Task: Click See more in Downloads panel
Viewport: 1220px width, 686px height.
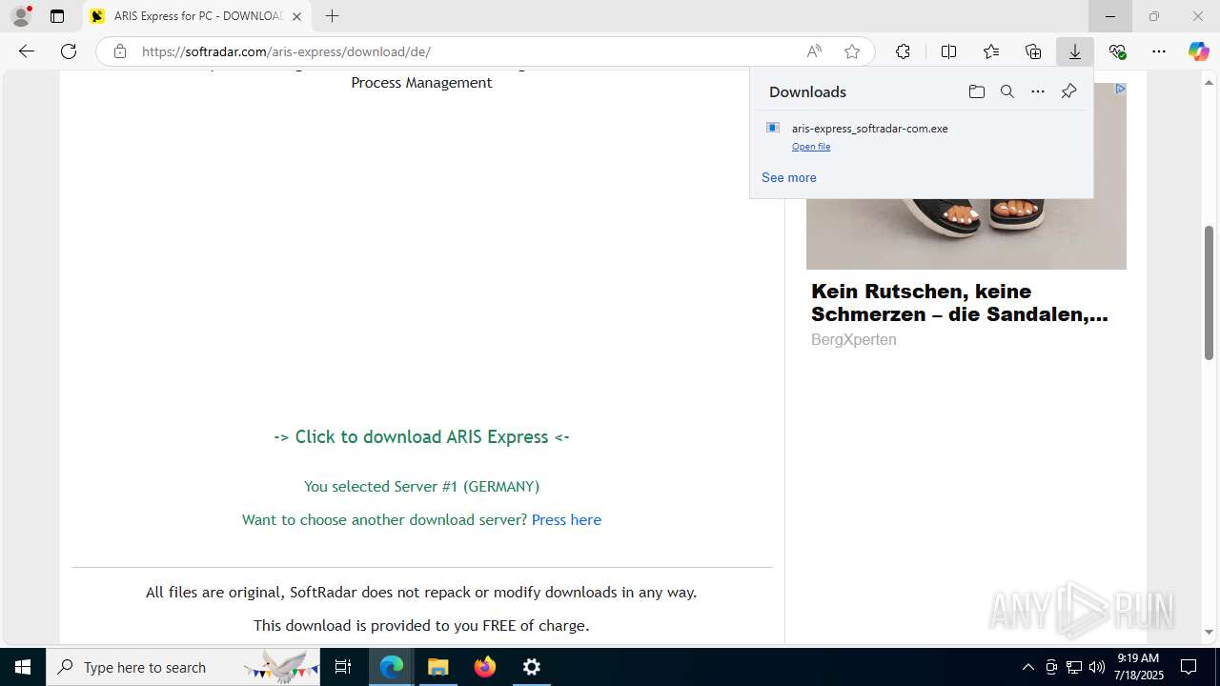Action: click(x=789, y=177)
